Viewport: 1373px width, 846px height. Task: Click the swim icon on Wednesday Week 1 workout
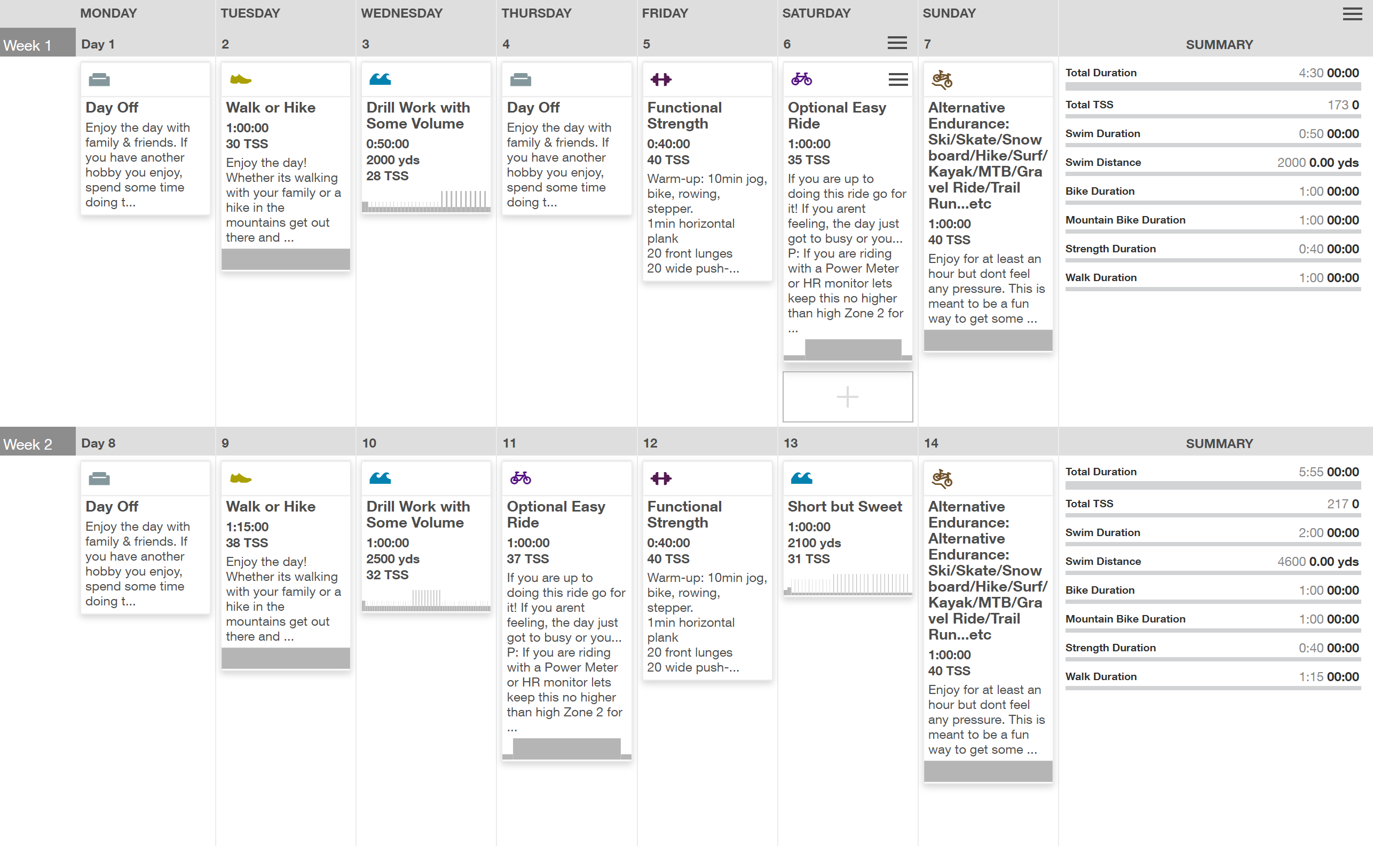pos(380,79)
